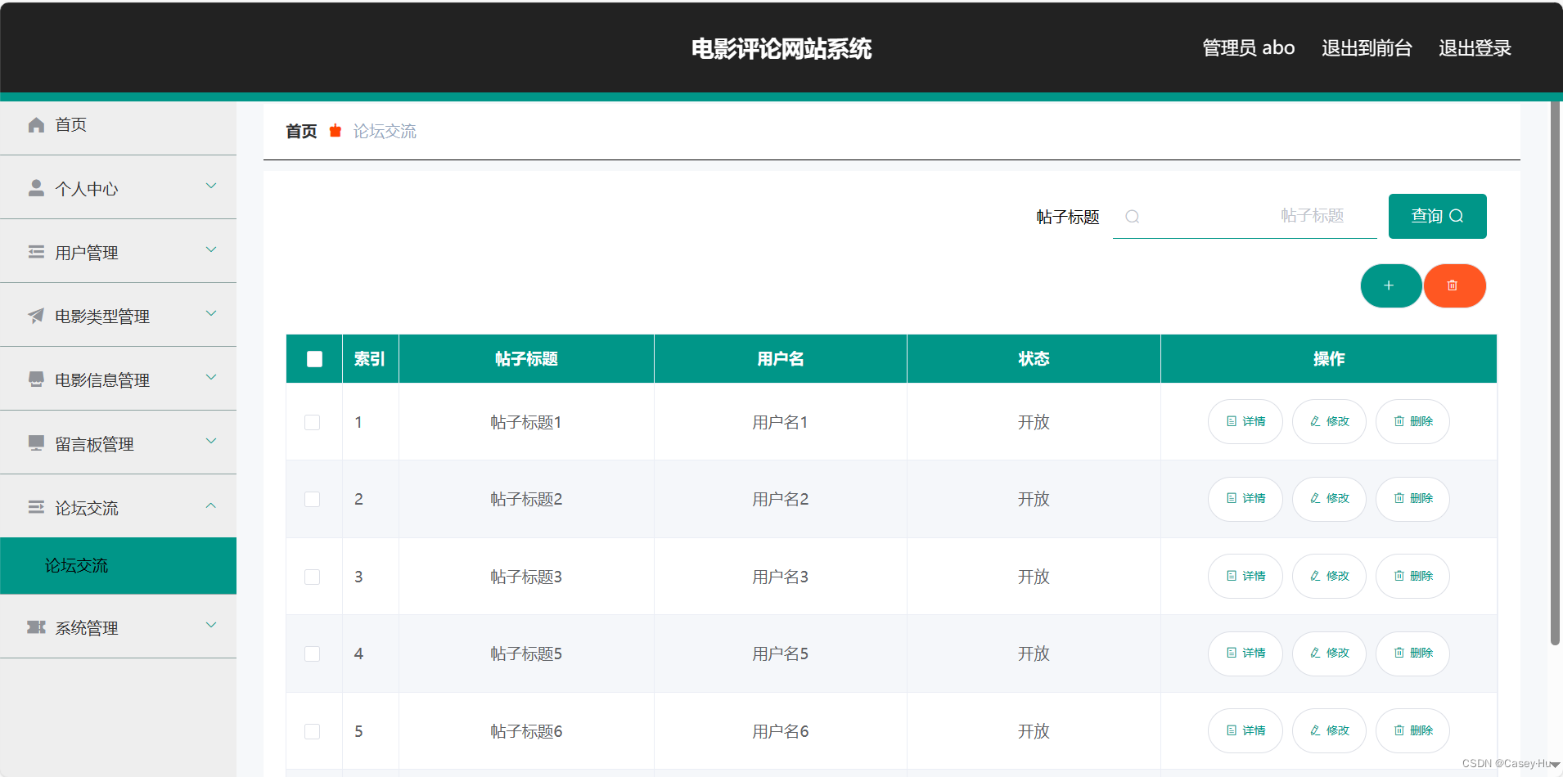Viewport: 1563px width, 777px height.
Task: Expand the 个人中心 chevron
Action: click(x=211, y=186)
